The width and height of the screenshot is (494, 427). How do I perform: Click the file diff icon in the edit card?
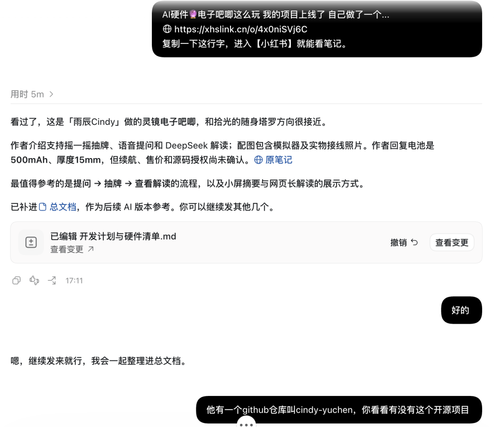[x=31, y=242]
